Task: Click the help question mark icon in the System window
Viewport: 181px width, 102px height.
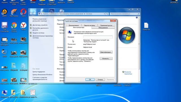Action: point(137,18)
